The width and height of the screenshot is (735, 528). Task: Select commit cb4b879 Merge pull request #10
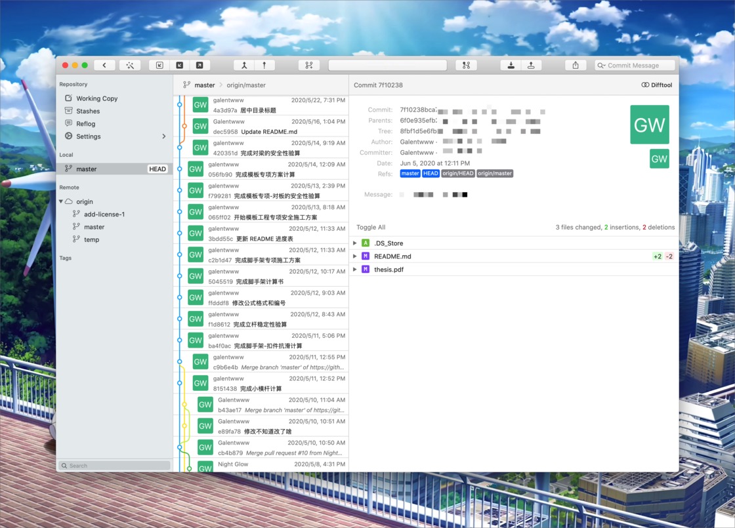[261, 448]
